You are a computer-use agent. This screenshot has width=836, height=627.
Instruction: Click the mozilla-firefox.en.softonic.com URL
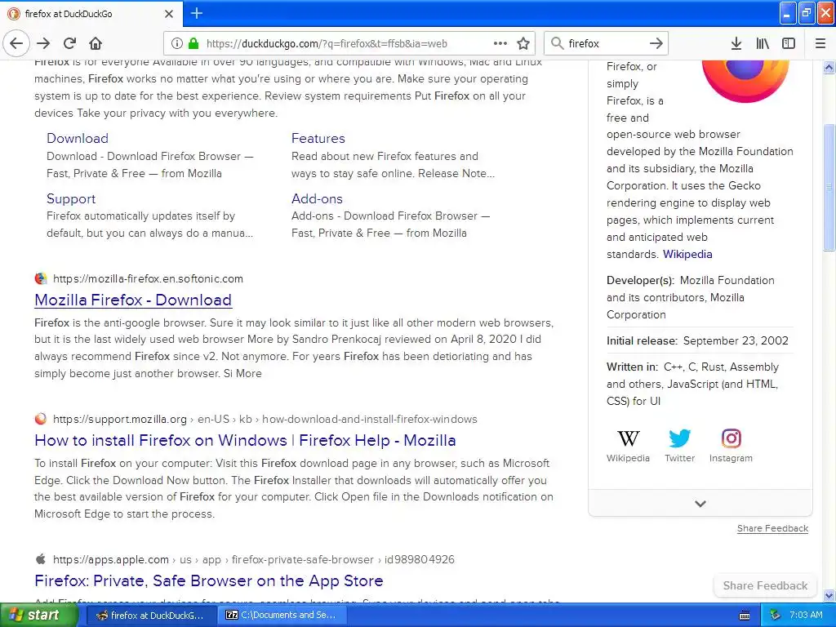(149, 278)
